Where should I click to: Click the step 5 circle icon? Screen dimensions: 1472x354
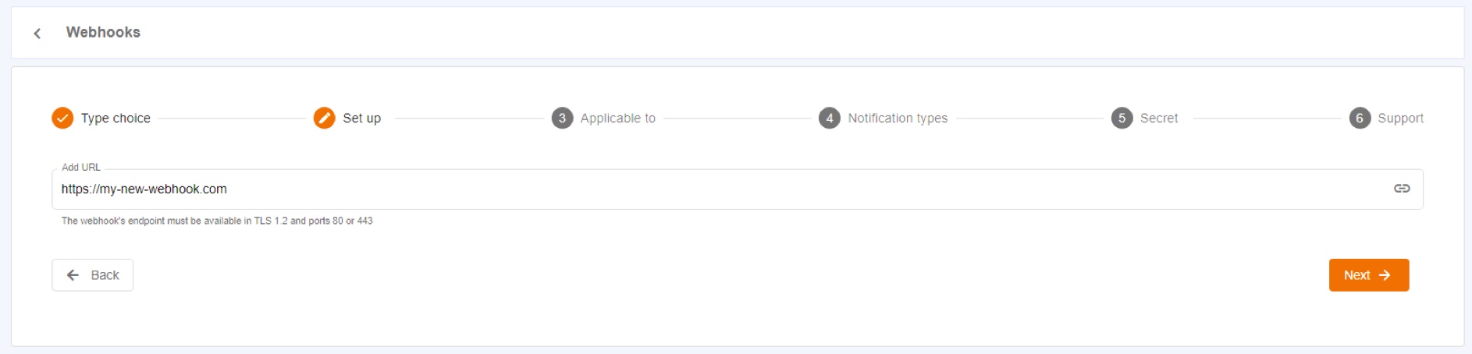pyautogui.click(x=1122, y=118)
